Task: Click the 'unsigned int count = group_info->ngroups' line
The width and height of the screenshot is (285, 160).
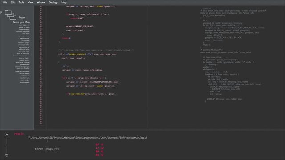Action: point(83,70)
